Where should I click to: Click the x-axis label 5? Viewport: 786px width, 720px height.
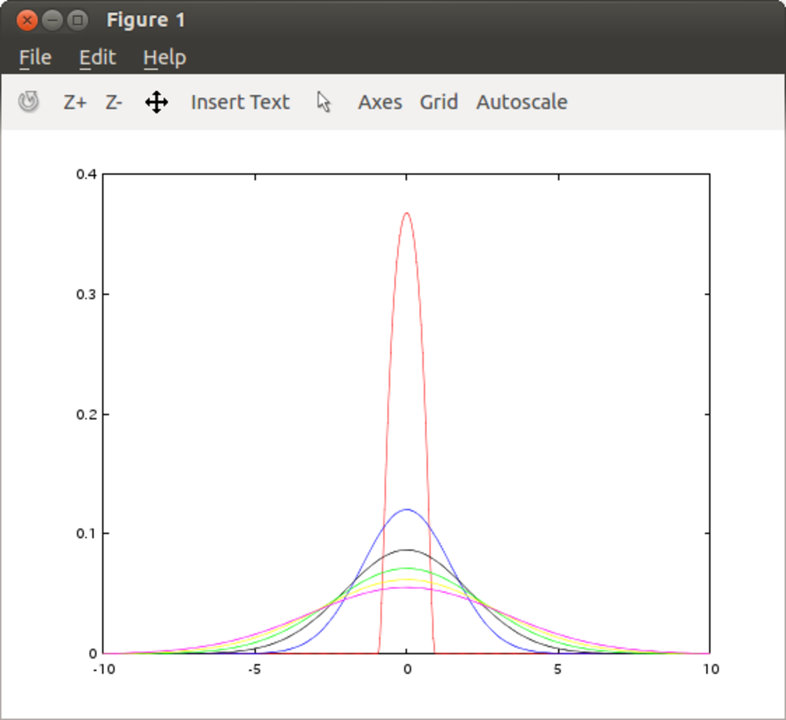557,669
